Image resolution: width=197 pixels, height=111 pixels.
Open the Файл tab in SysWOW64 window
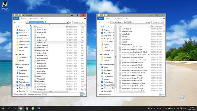pyautogui.click(x=101, y=18)
